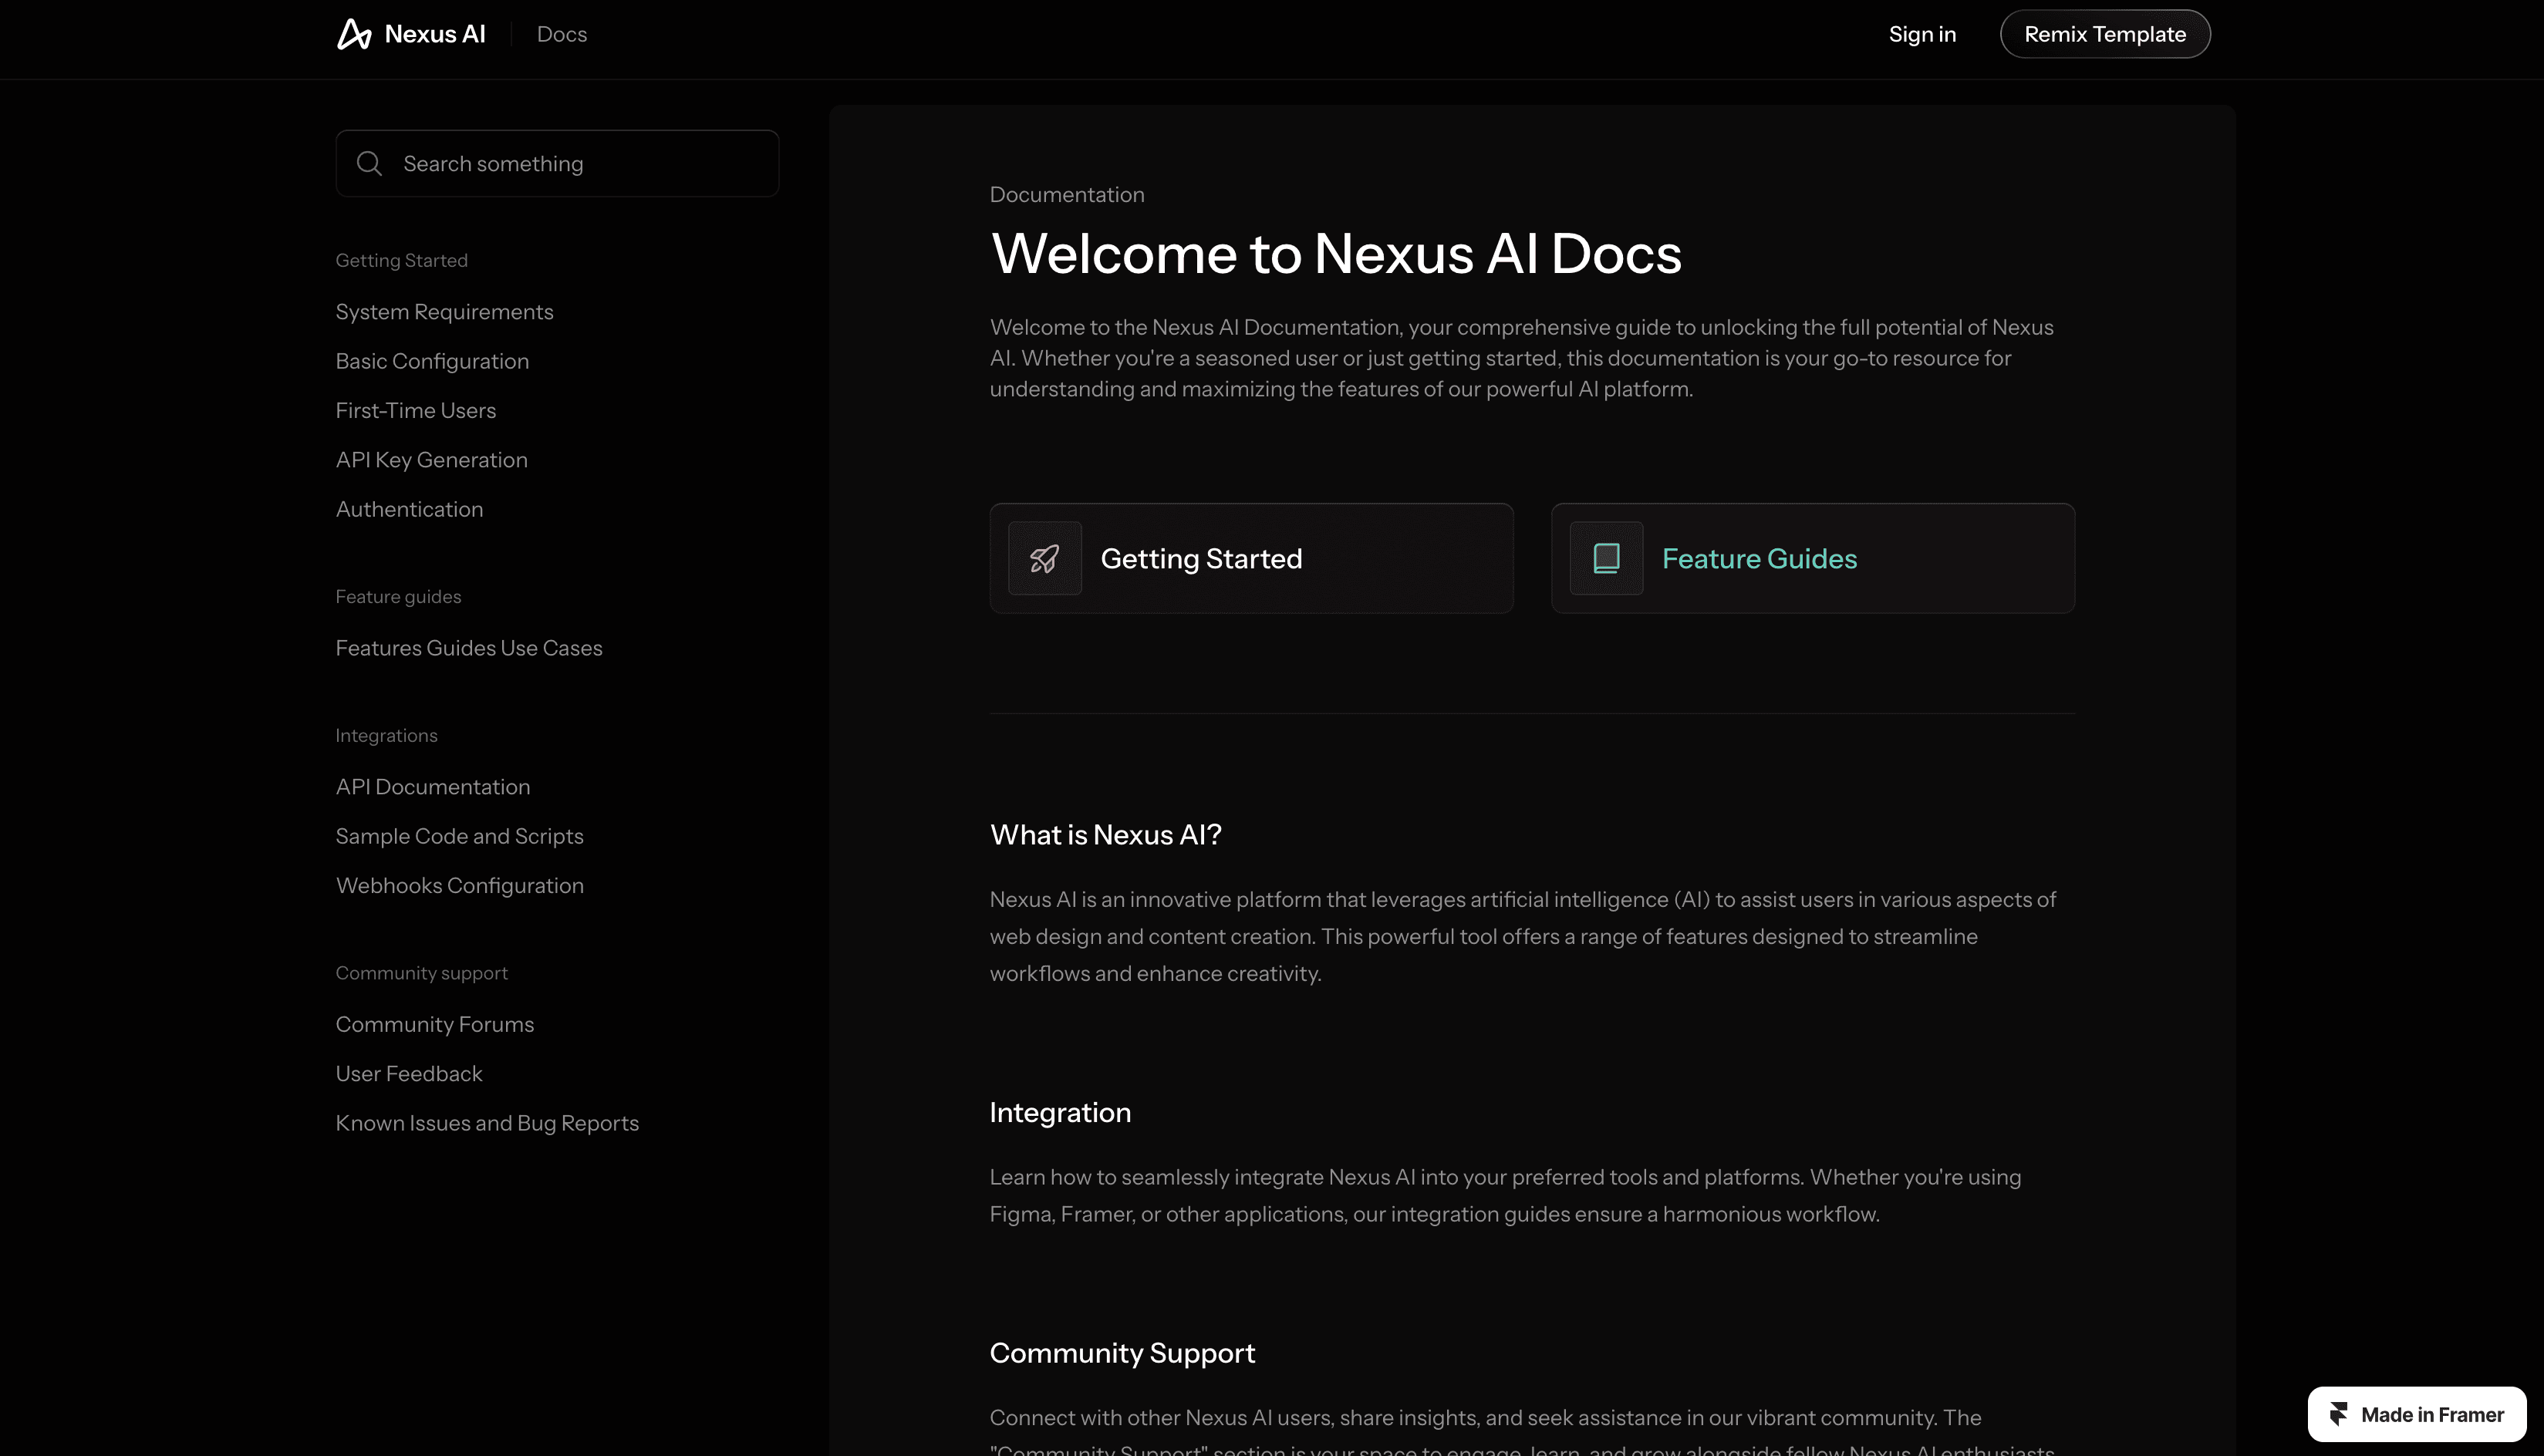This screenshot has width=2544, height=1456.
Task: Open First-Time Users doc link
Action: pyautogui.click(x=415, y=410)
